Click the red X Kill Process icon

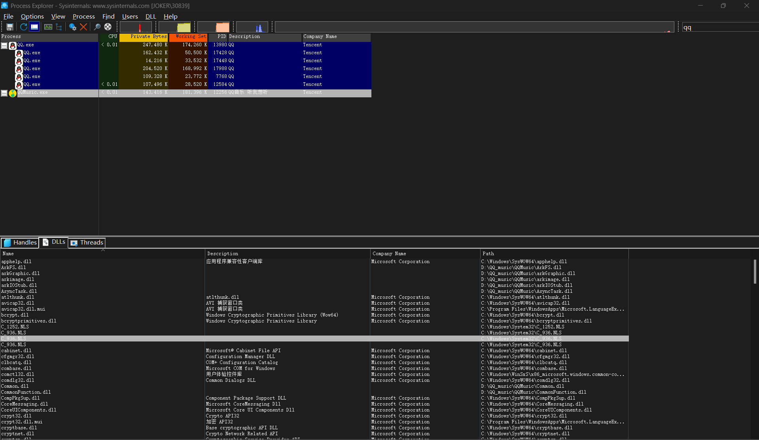coord(83,27)
